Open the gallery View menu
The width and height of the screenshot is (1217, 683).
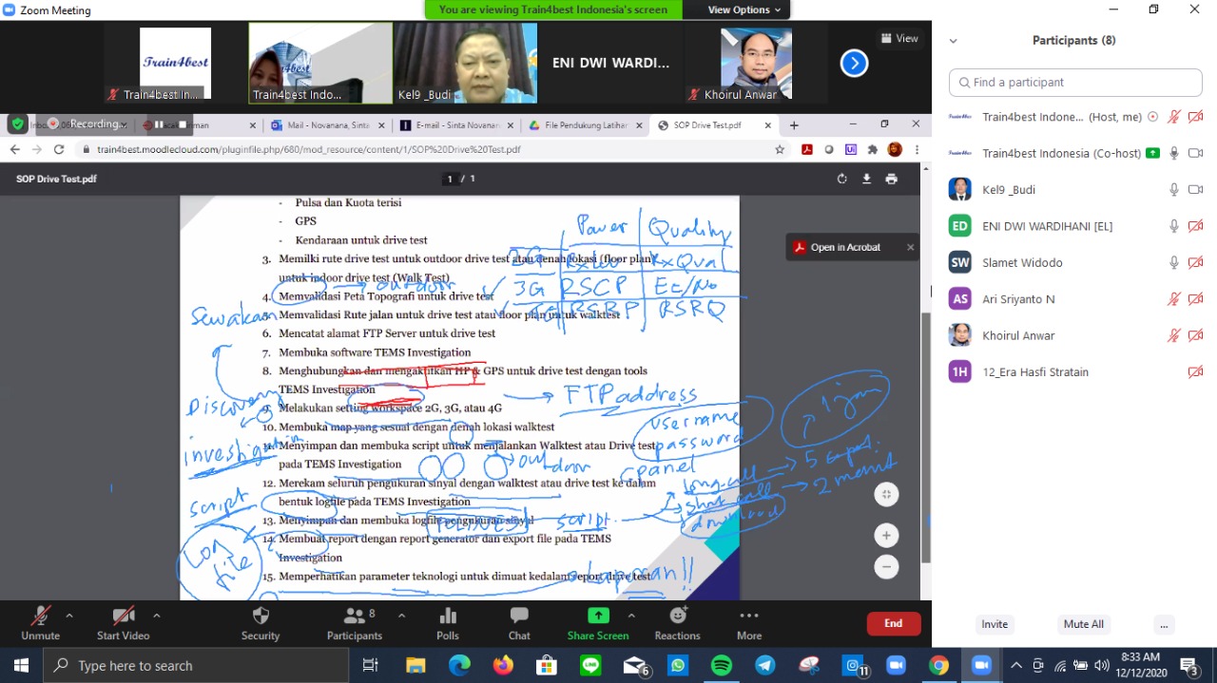click(x=899, y=39)
